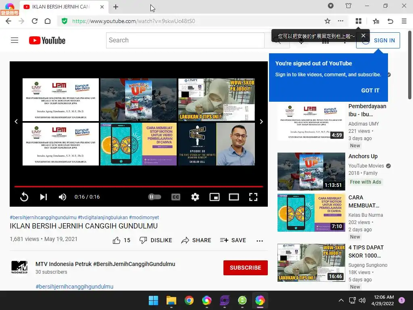Click the red video progress bar
This screenshot has height=310, width=413.
[139, 186]
